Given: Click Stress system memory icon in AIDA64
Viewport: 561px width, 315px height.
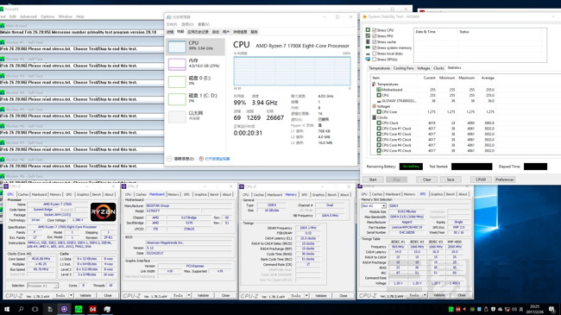Looking at the screenshot, I should tap(368, 47).
